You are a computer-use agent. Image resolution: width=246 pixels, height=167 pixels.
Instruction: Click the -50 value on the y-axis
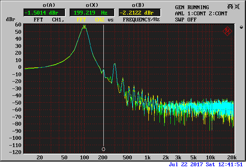click(x=17, y=103)
